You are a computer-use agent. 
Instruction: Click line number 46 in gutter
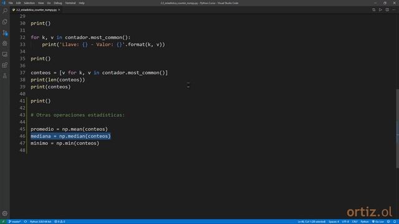(22, 136)
